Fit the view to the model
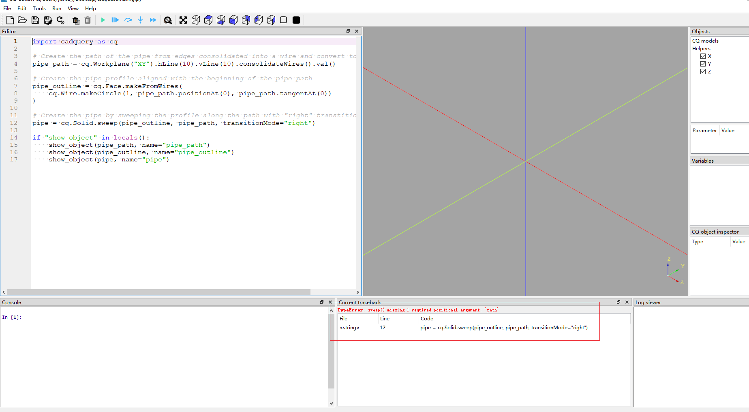The width and height of the screenshot is (749, 412). tap(183, 20)
